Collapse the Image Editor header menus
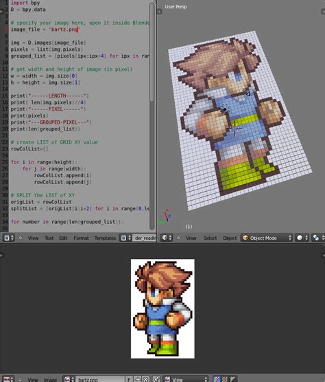The image size is (325, 382). click(x=20, y=379)
